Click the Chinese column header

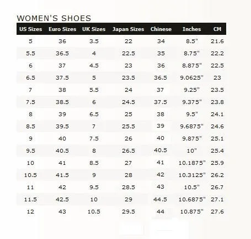[x=161, y=29]
